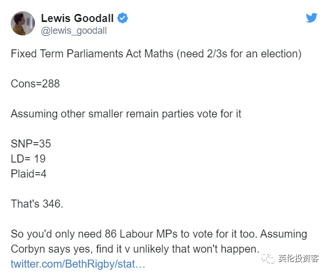Open the Lewis Goodall display name
329x273 pixels.
[77, 18]
